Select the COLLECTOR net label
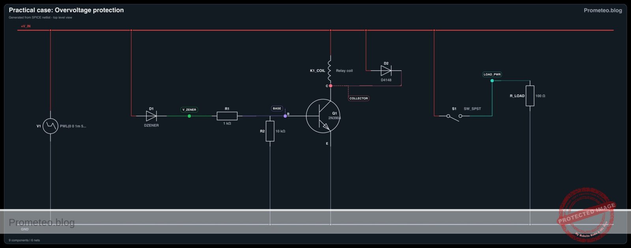631x248 pixels. (x=358, y=98)
